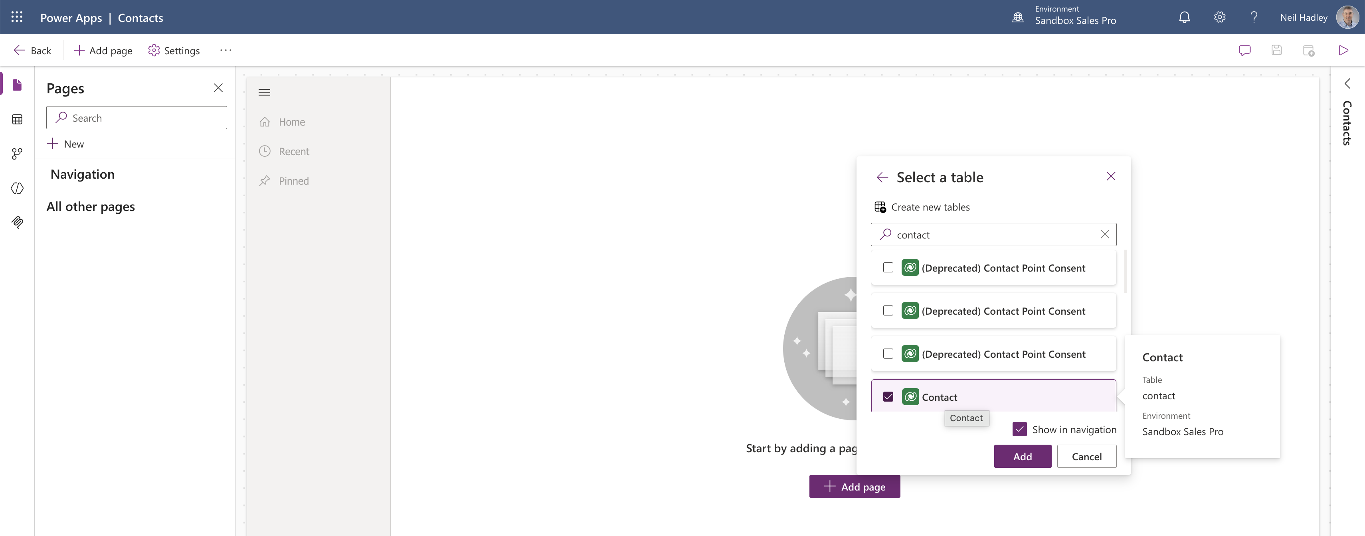Open the environment picker icon
This screenshot has width=1365, height=536.
pyautogui.click(x=1017, y=17)
